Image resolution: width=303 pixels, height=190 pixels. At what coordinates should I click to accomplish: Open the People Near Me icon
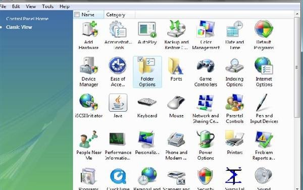coord(89,139)
